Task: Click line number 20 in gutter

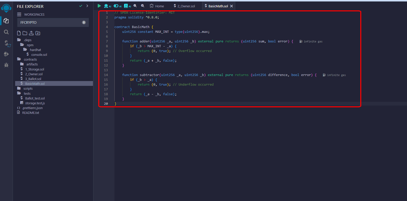Action: tap(106, 104)
